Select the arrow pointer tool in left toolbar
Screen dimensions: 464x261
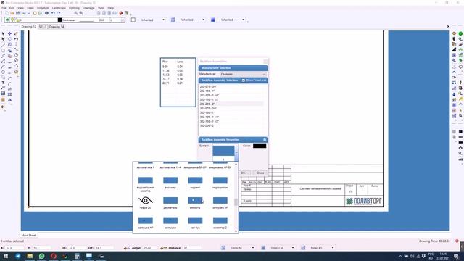[x=3, y=34]
